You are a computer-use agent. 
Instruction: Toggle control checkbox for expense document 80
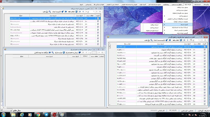[x=205, y=81]
